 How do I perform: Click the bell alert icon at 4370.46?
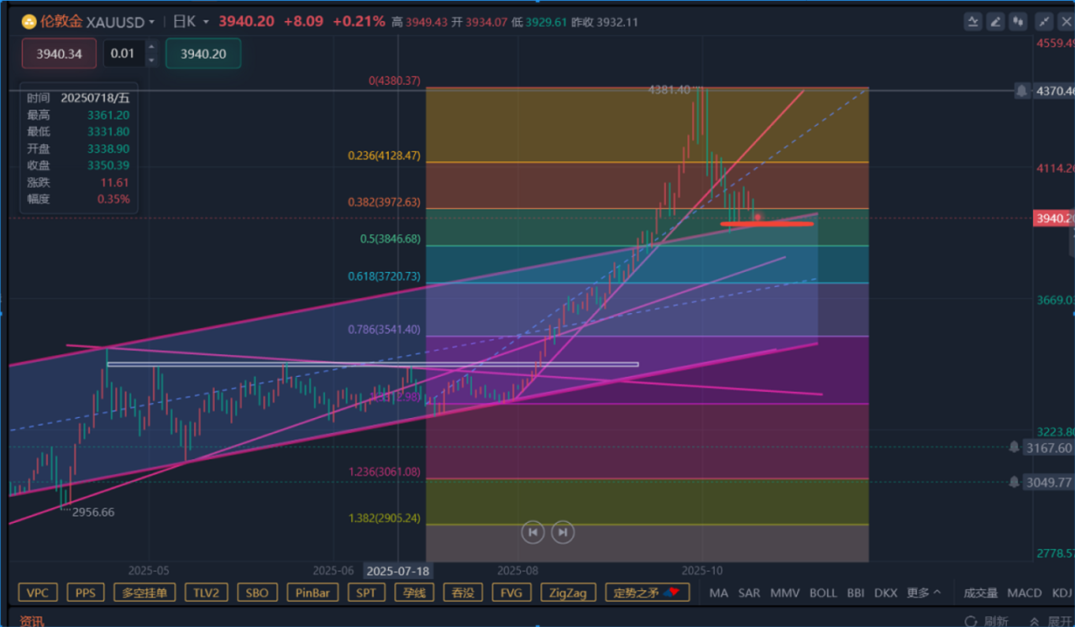tap(1022, 90)
